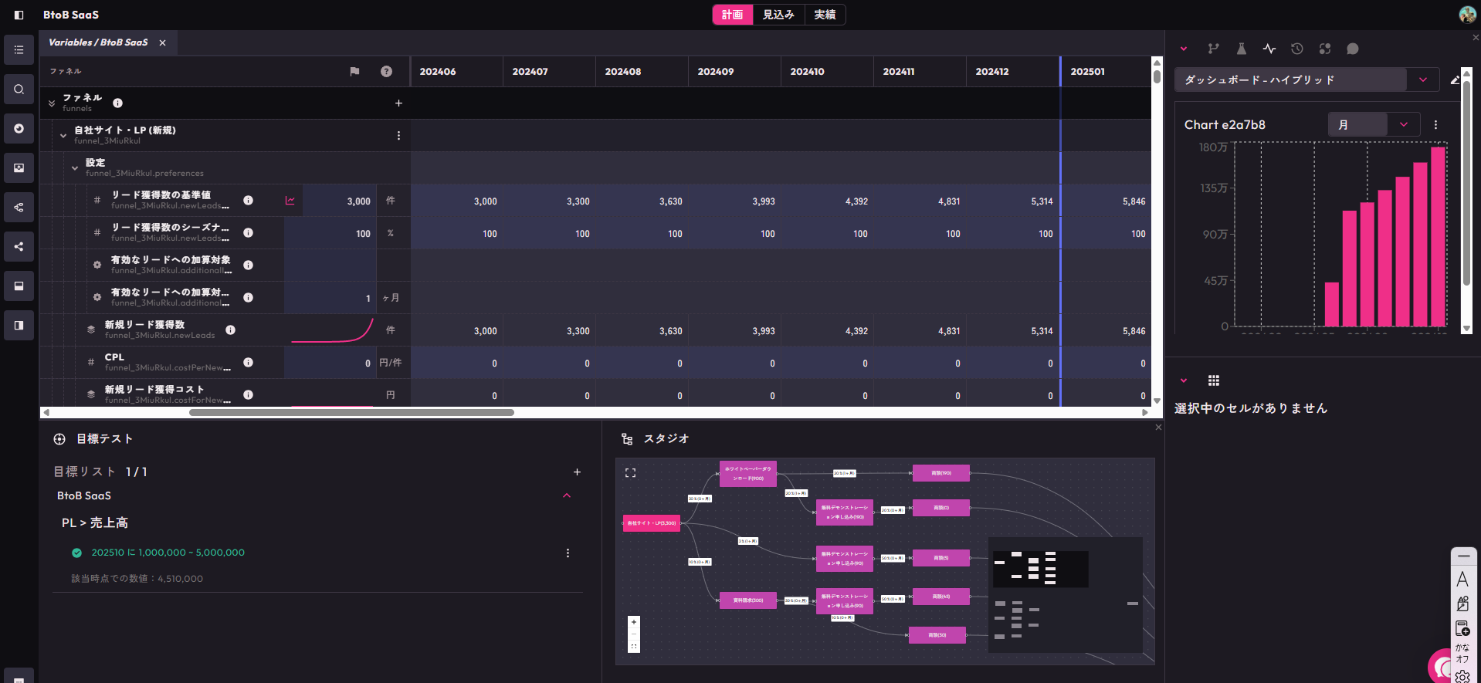Click the 3,000 input for リード獲得数の基準値
This screenshot has width=1481, height=683.
click(339, 201)
